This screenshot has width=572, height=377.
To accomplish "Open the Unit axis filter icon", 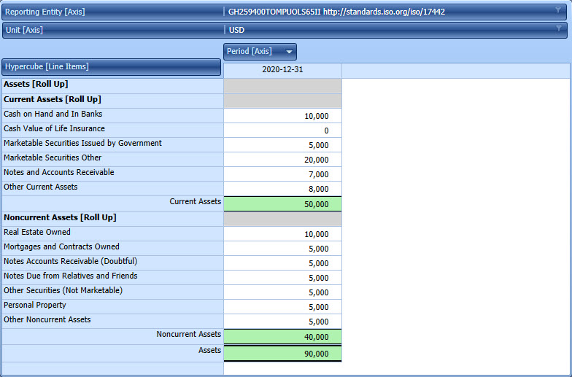I will (x=559, y=28).
